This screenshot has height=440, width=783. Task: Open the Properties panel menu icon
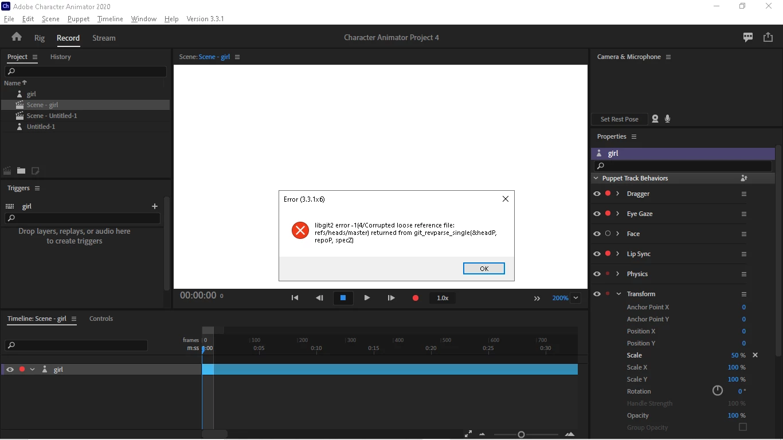634,137
